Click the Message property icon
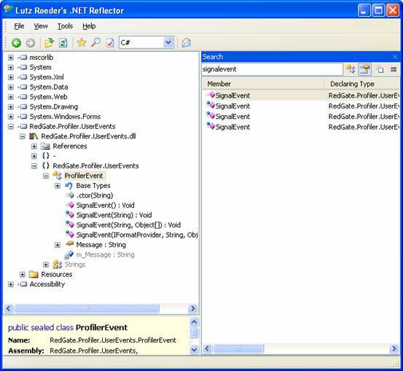403x371 pixels. (70, 243)
